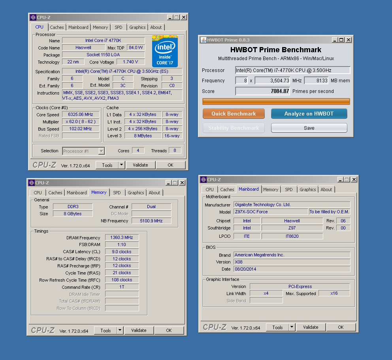Click Multiplier value x 62.0 ( 8 - 62 )
Image resolution: width=392 pixels, height=360 pixels.
(x=81, y=122)
